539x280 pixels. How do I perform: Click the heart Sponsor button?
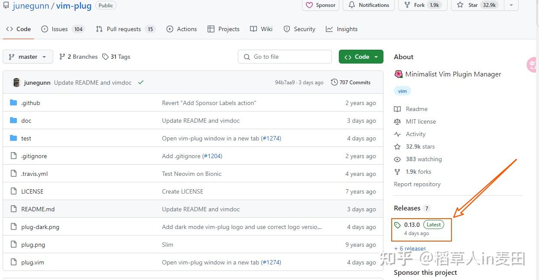pos(321,5)
